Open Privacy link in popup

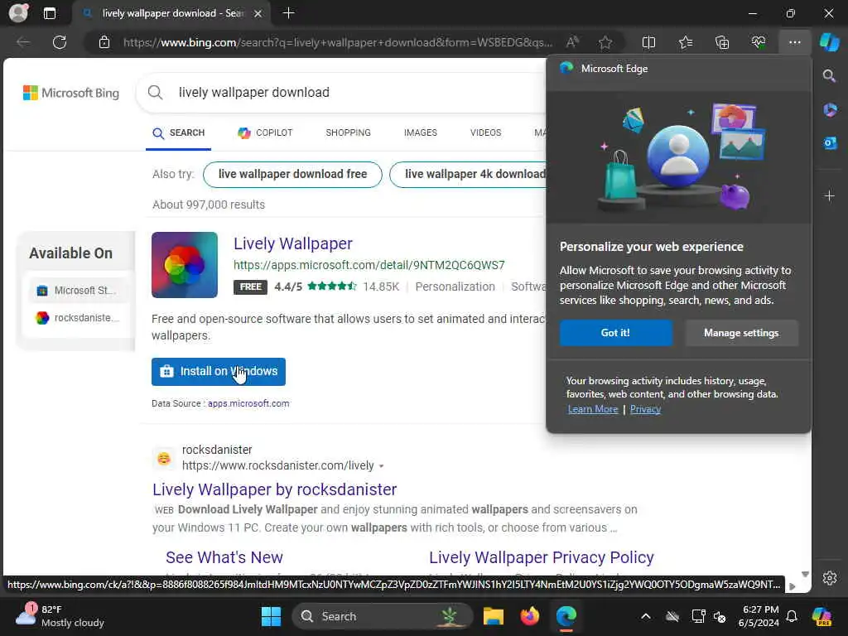[x=645, y=409]
